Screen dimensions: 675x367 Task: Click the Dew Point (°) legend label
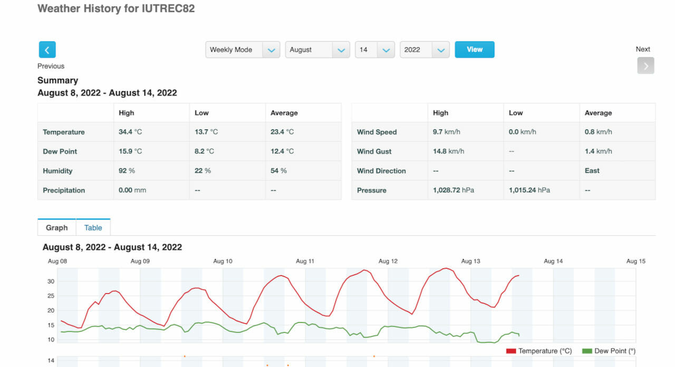click(615, 351)
